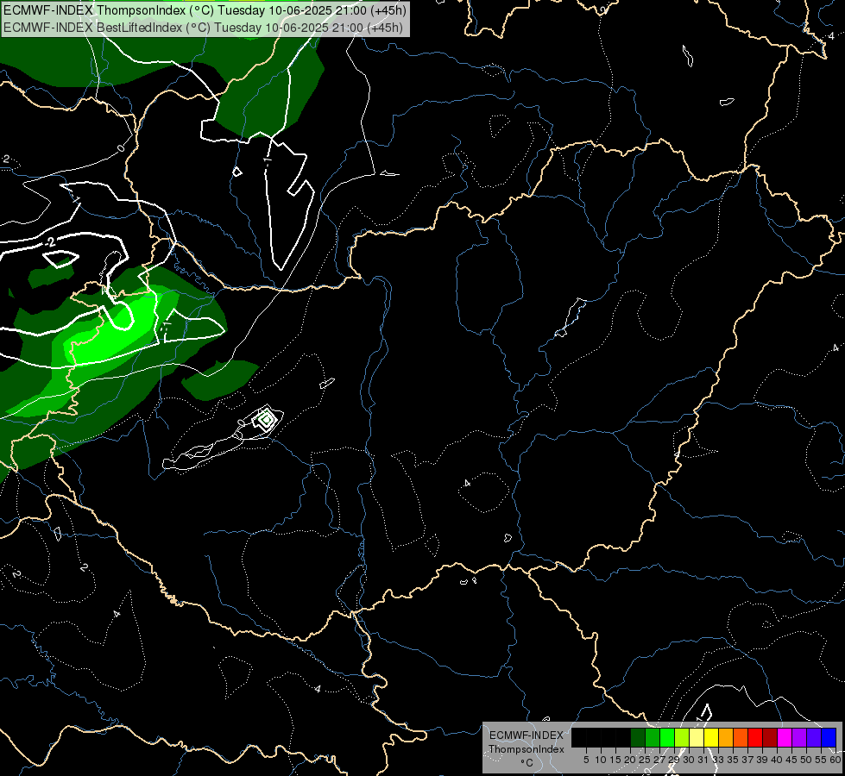The height and width of the screenshot is (776, 845).
Task: Click the °C unit in legend
Action: tap(527, 762)
